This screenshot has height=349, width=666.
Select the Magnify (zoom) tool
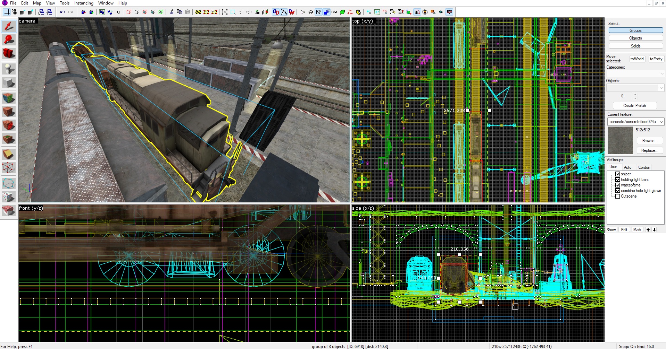coord(9,40)
